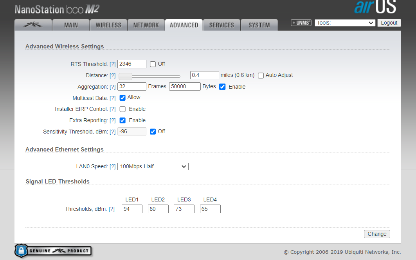416x260 pixels.
Task: Switch to the WIRELESS tab
Action: click(x=108, y=25)
